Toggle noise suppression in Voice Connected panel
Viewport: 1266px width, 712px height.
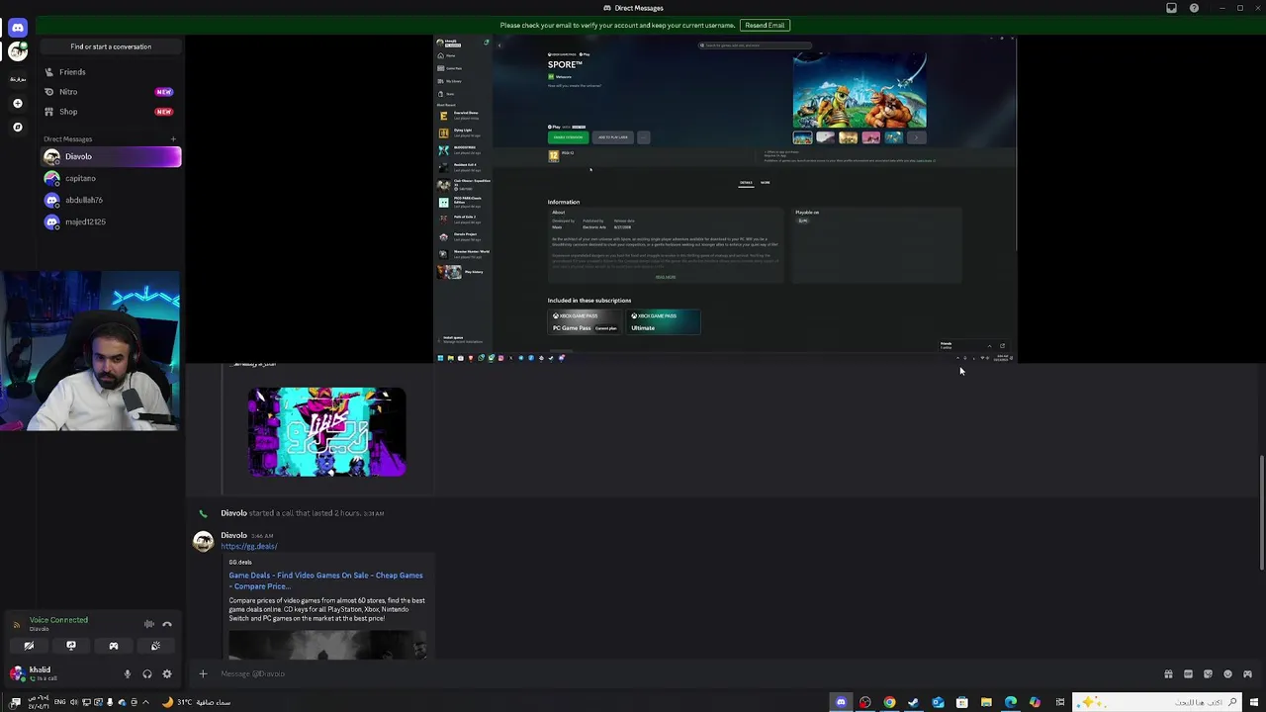pyautogui.click(x=148, y=624)
